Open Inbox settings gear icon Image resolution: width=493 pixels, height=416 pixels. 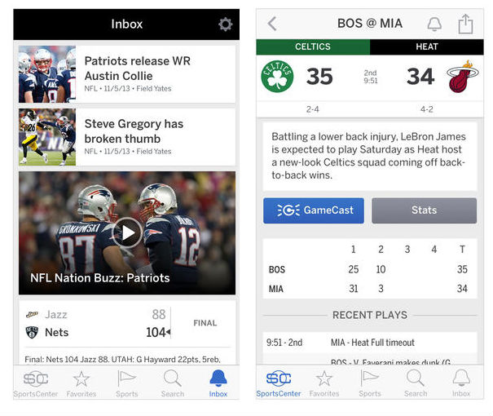point(226,24)
